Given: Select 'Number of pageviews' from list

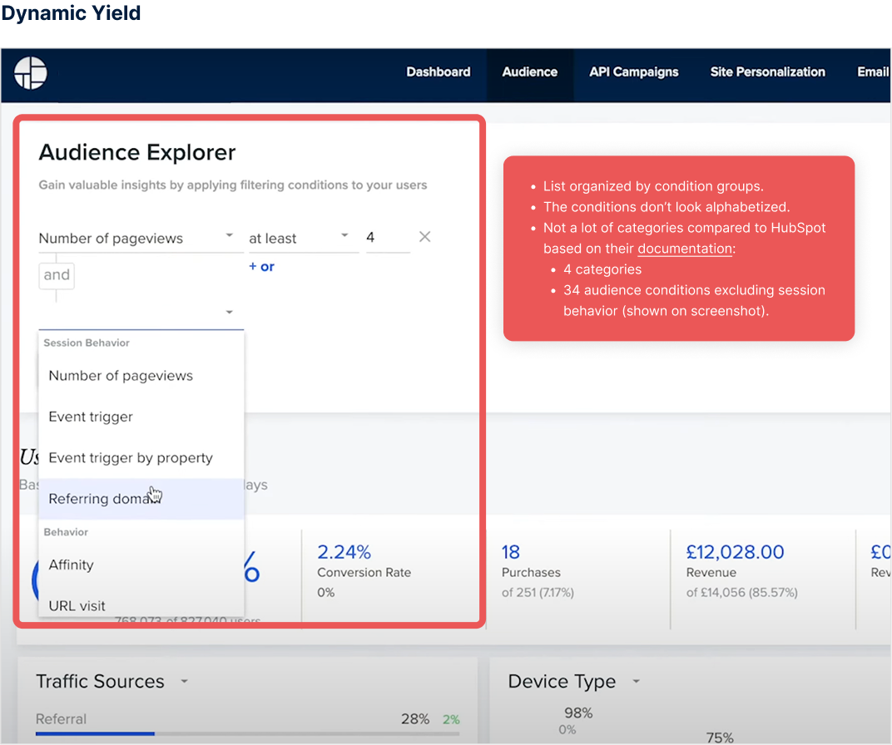Looking at the screenshot, I should tap(141, 376).
